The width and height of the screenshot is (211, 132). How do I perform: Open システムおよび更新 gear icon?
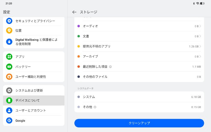[9, 90]
